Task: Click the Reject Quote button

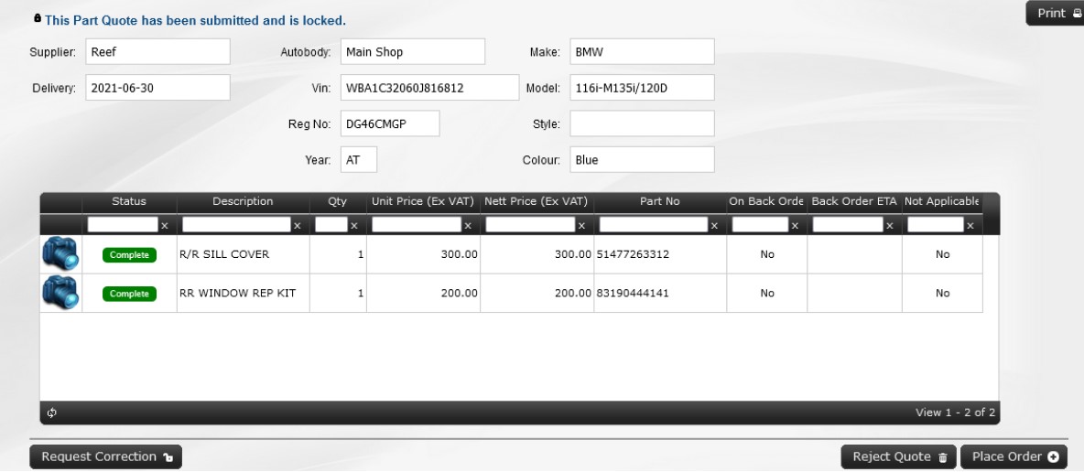Action: [899, 456]
